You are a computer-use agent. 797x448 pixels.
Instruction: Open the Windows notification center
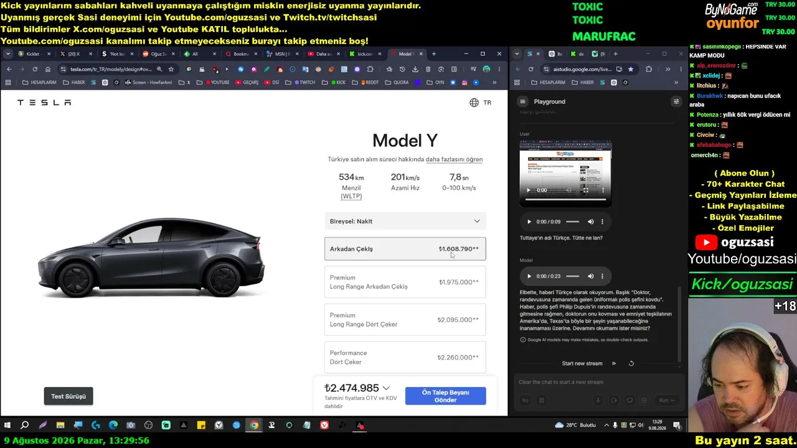[x=677, y=426]
